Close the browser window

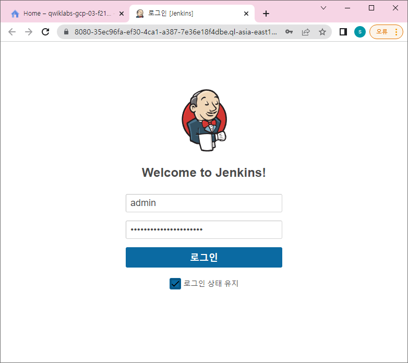pos(395,8)
